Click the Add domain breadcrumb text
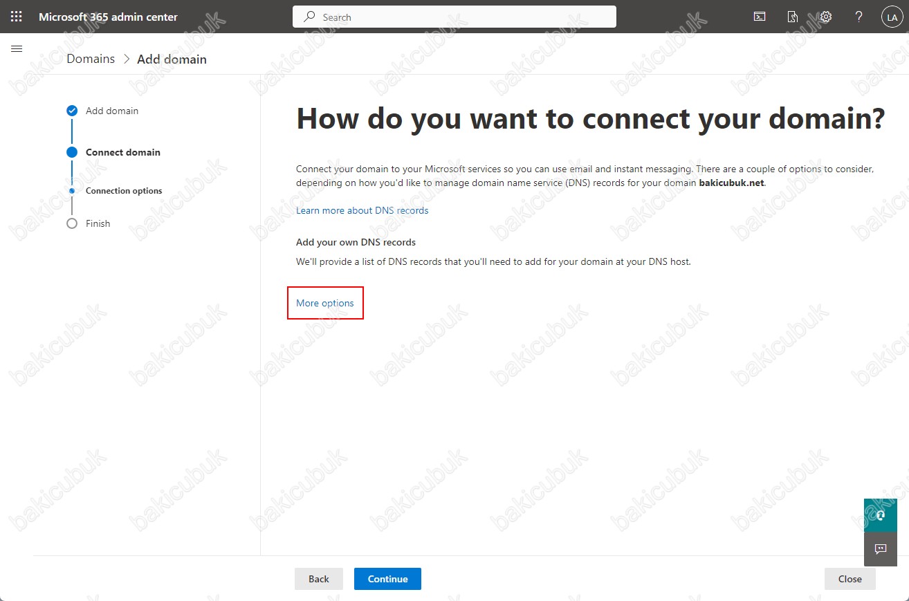The image size is (909, 601). pyautogui.click(x=172, y=59)
